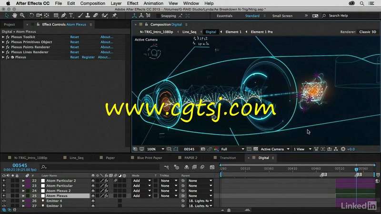The width and height of the screenshot is (381, 214).
Task: Open the Active Camera view dropdown
Action: 275,149
